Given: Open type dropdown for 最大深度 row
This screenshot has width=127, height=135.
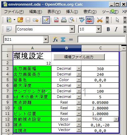Looking at the screenshot, I should (79, 85).
